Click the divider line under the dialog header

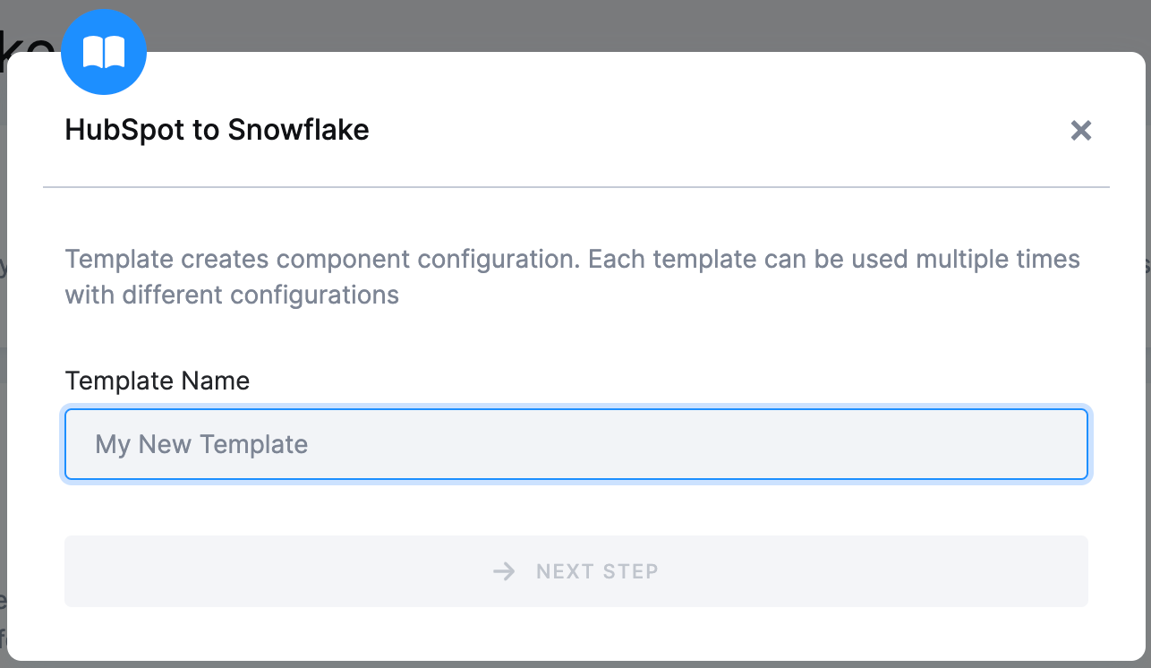575,188
